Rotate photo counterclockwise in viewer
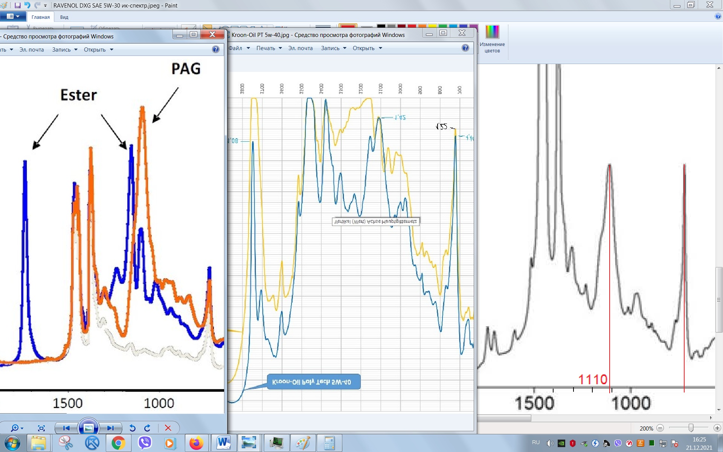Screen dimensions: 723x452 tap(132, 428)
